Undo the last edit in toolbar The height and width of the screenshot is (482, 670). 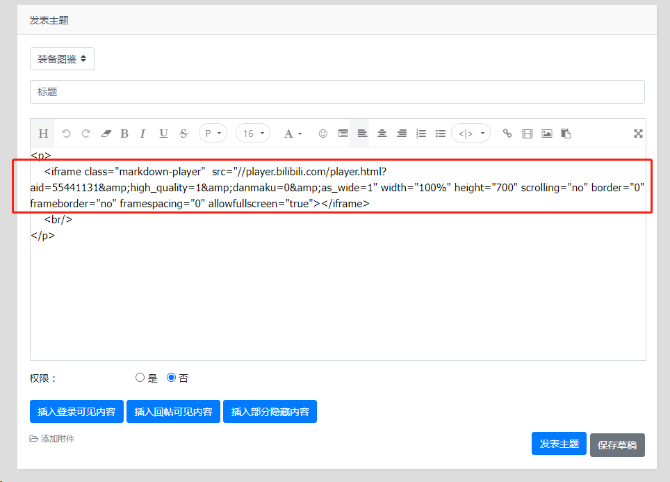(x=66, y=134)
